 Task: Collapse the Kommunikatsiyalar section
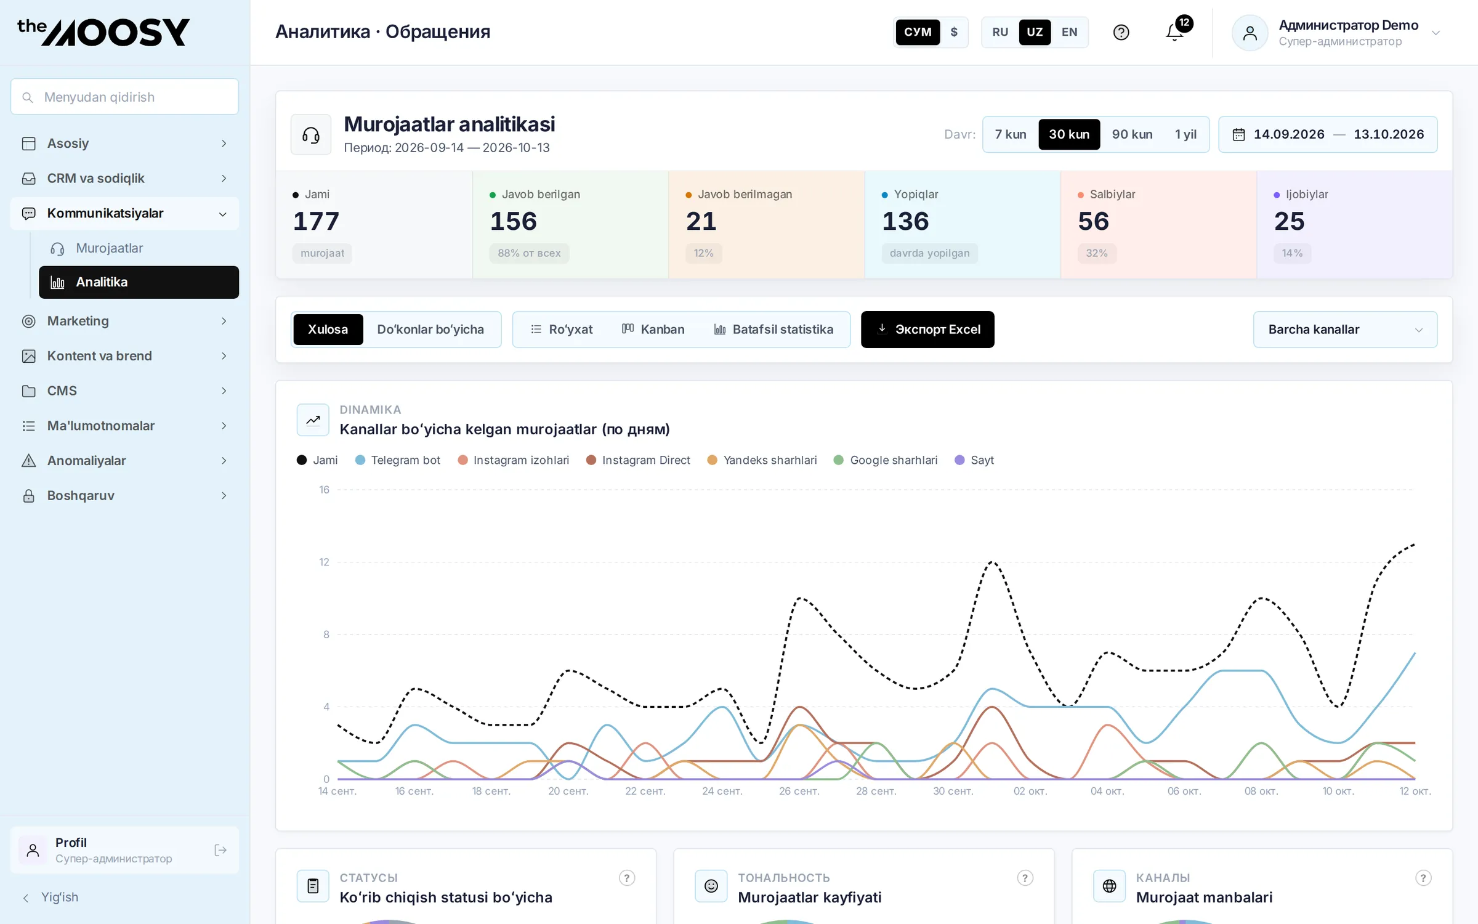pos(124,214)
